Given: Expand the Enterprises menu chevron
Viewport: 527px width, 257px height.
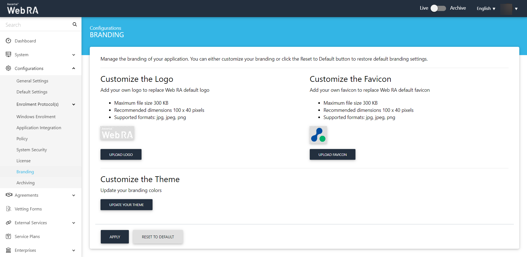Looking at the screenshot, I should (74, 250).
